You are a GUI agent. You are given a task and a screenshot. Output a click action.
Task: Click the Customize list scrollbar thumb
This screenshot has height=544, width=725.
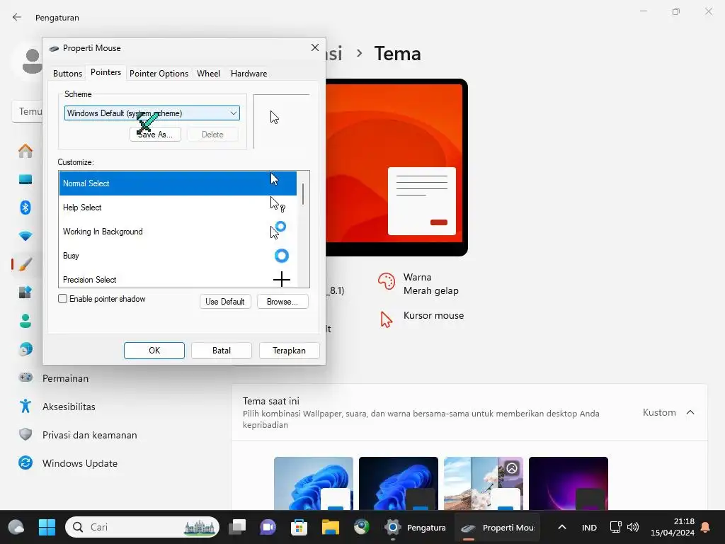(x=303, y=194)
